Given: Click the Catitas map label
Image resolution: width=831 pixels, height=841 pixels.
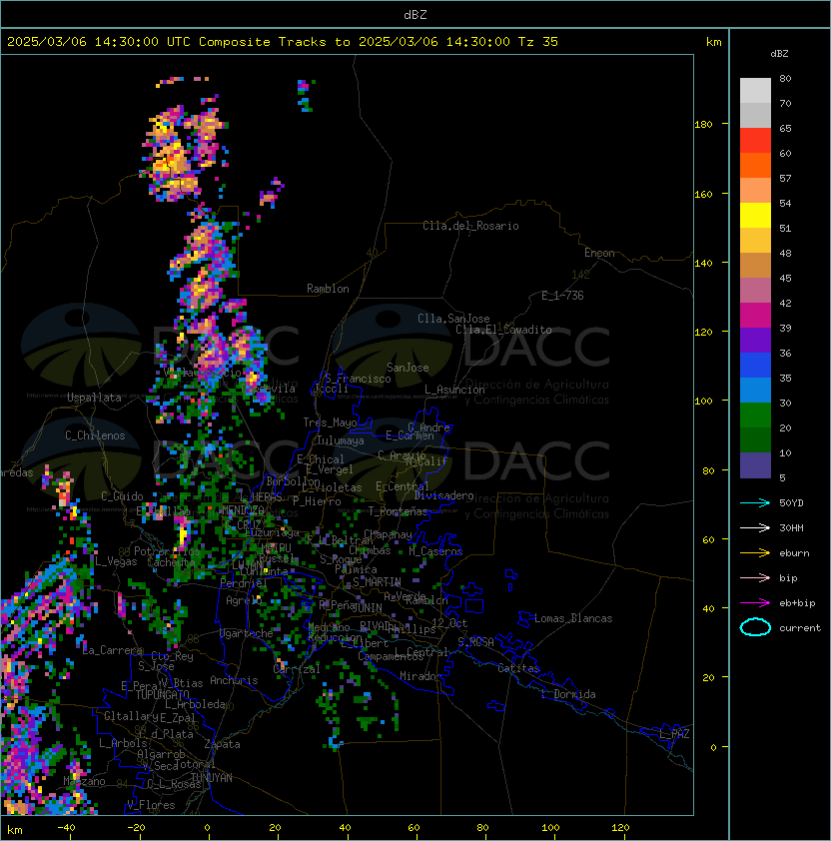Looking at the screenshot, I should point(518,668).
